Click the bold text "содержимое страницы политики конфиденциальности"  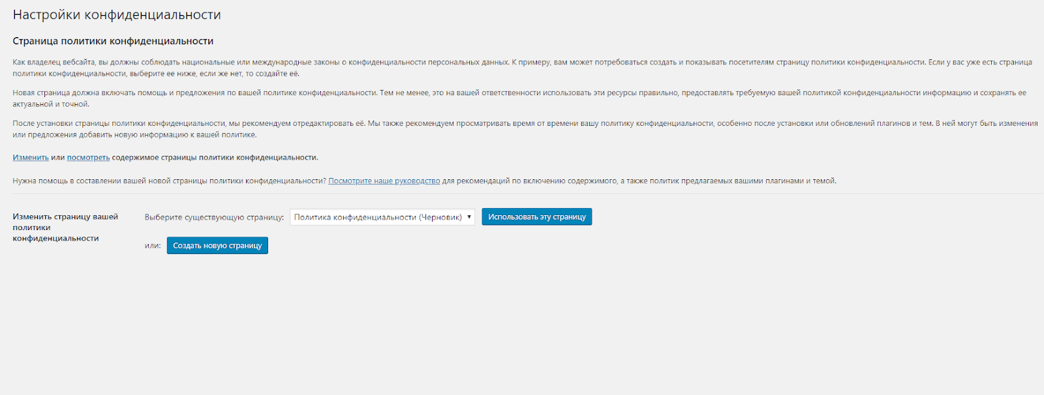[215, 158]
